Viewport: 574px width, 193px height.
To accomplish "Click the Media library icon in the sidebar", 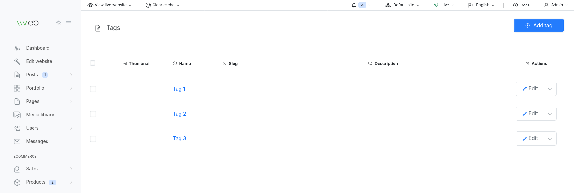I will [x=17, y=115].
